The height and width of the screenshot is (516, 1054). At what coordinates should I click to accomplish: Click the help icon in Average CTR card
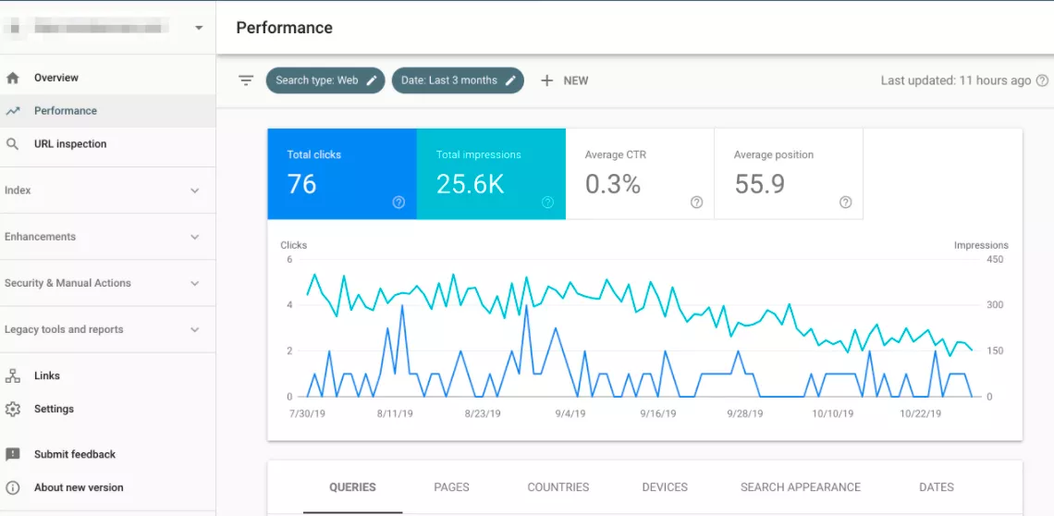697,202
